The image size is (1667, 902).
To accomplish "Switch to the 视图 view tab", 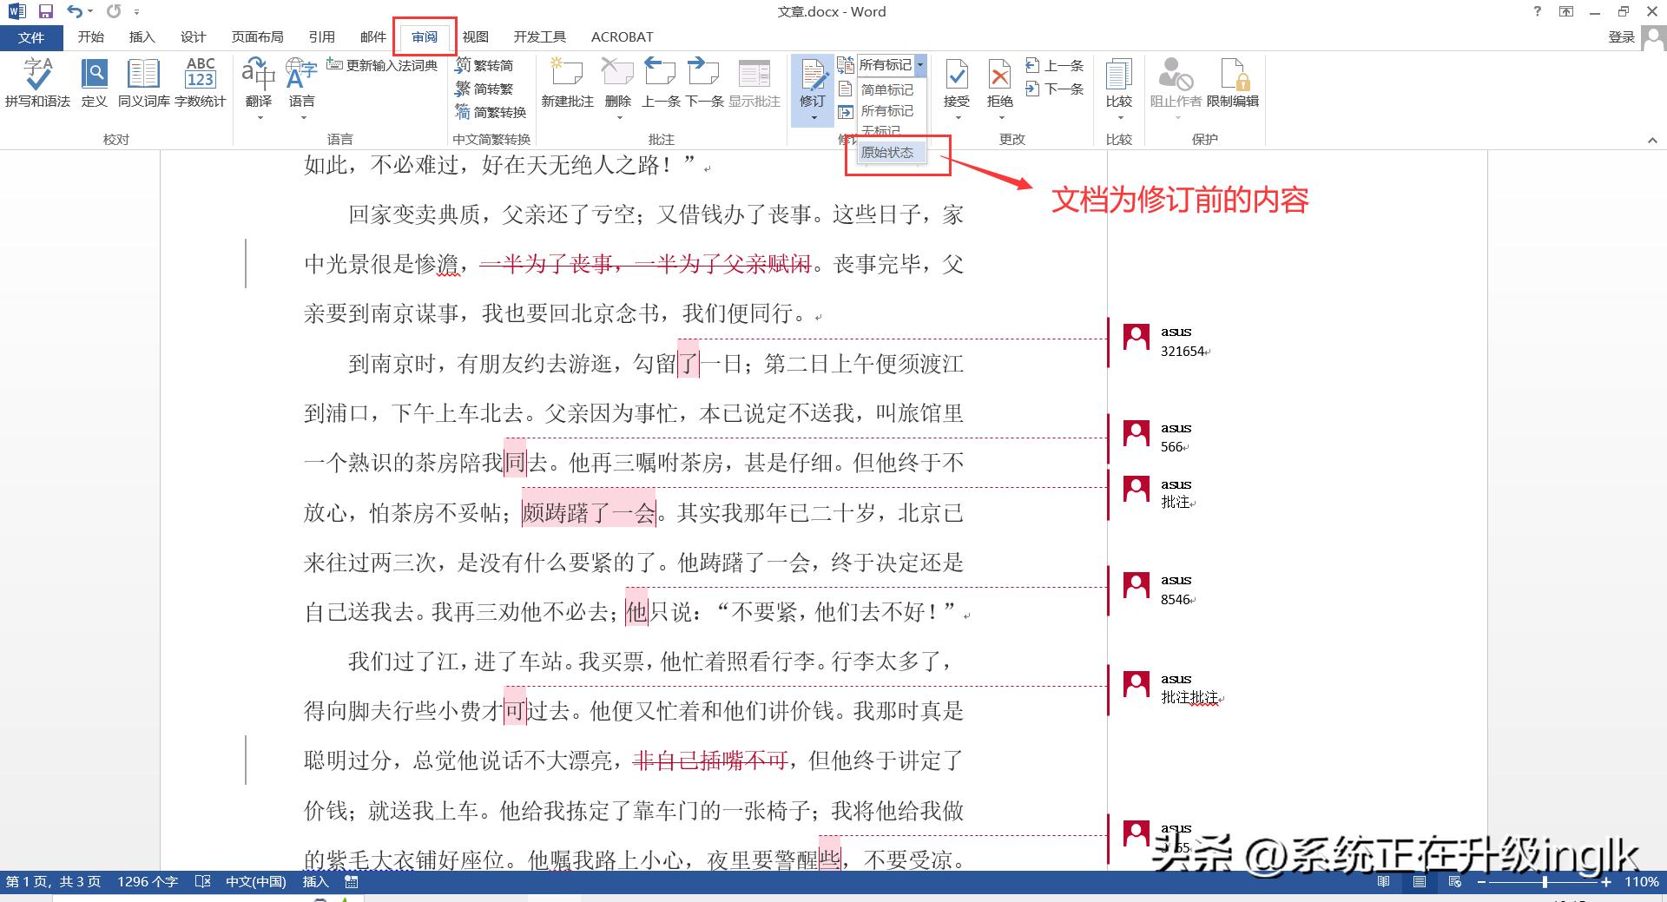I will (x=475, y=37).
